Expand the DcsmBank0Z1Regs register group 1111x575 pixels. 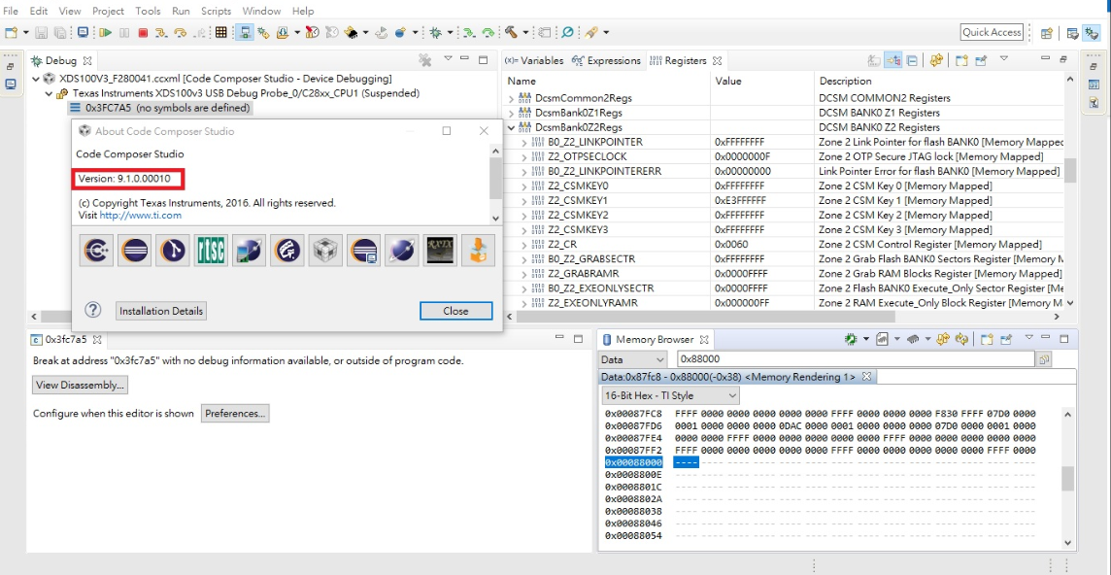tap(512, 113)
